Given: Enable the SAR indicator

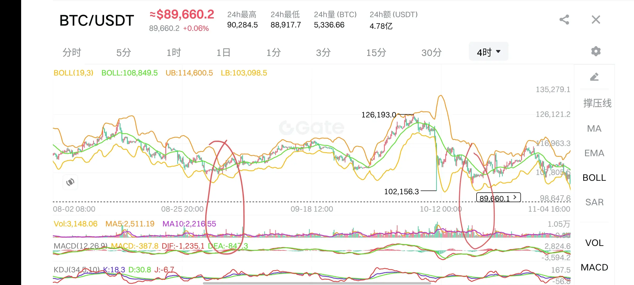Looking at the screenshot, I should click(594, 202).
